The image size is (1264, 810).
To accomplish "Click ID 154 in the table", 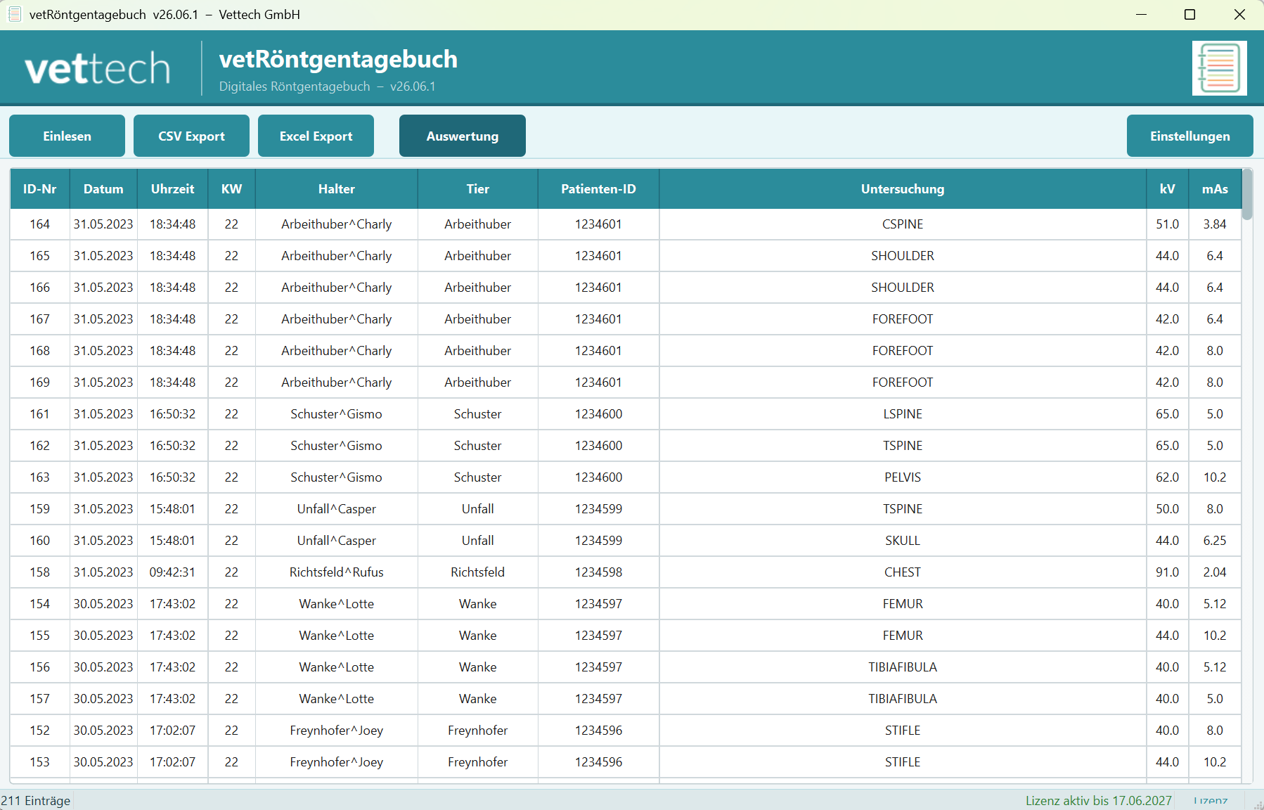I will [40, 604].
